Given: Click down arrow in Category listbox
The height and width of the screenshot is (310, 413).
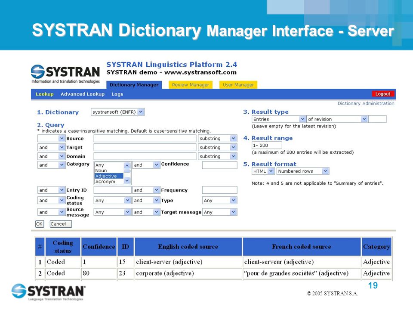Looking at the screenshot, I should [x=127, y=181].
